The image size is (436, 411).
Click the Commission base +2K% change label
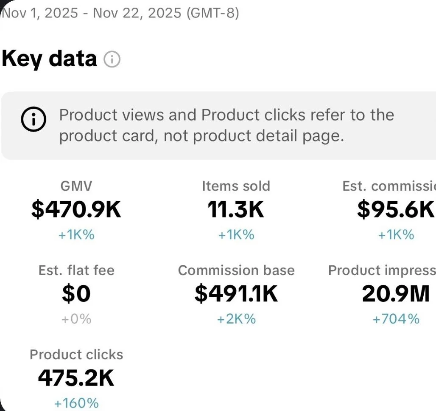[x=236, y=318]
